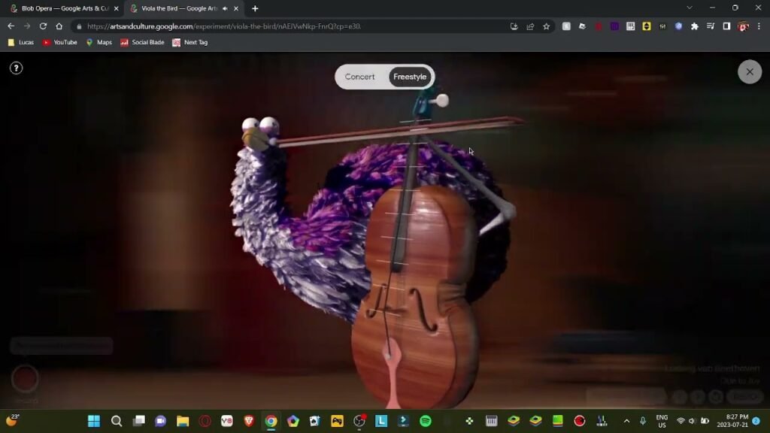
Task: Show hidden system tray icons
Action: [626, 421]
